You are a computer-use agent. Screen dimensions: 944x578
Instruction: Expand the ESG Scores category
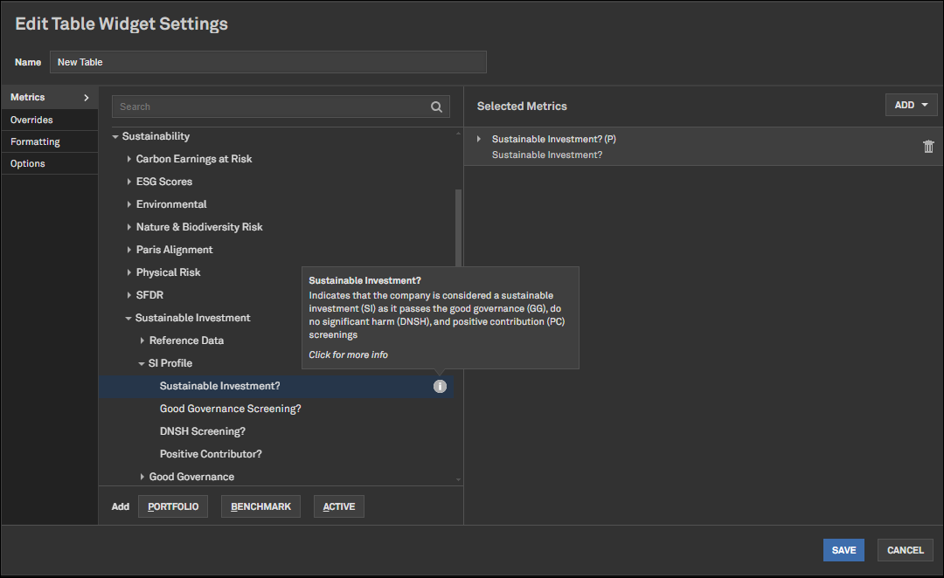click(129, 182)
